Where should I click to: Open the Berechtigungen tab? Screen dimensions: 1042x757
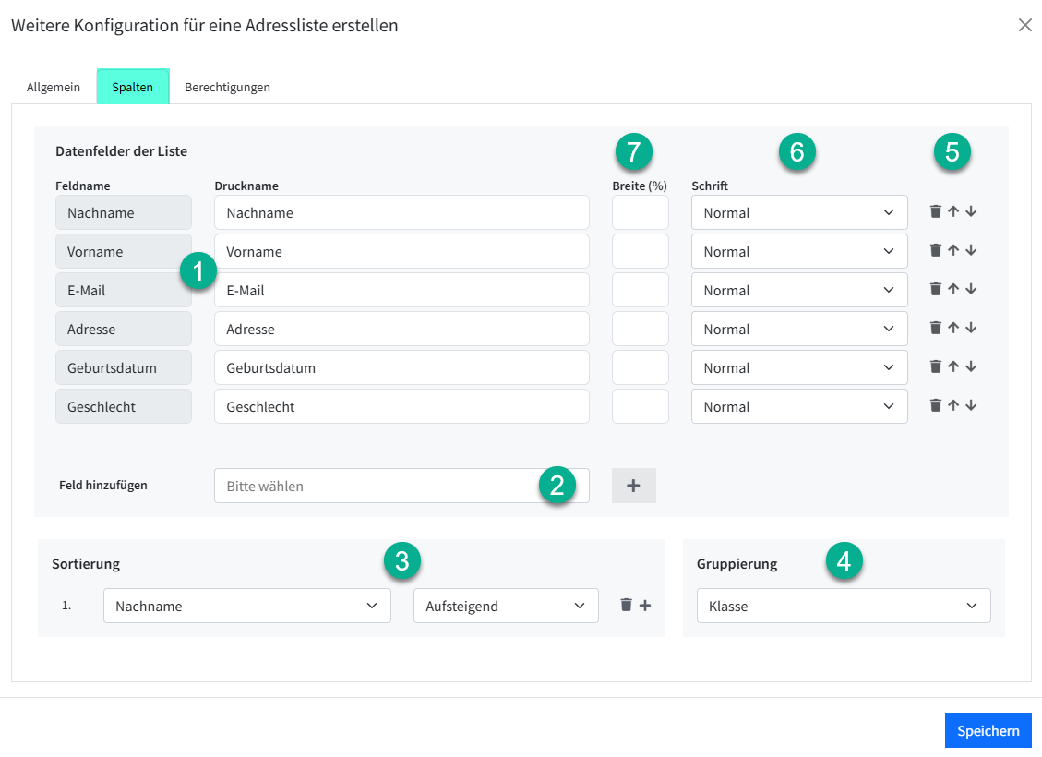pyautogui.click(x=227, y=88)
